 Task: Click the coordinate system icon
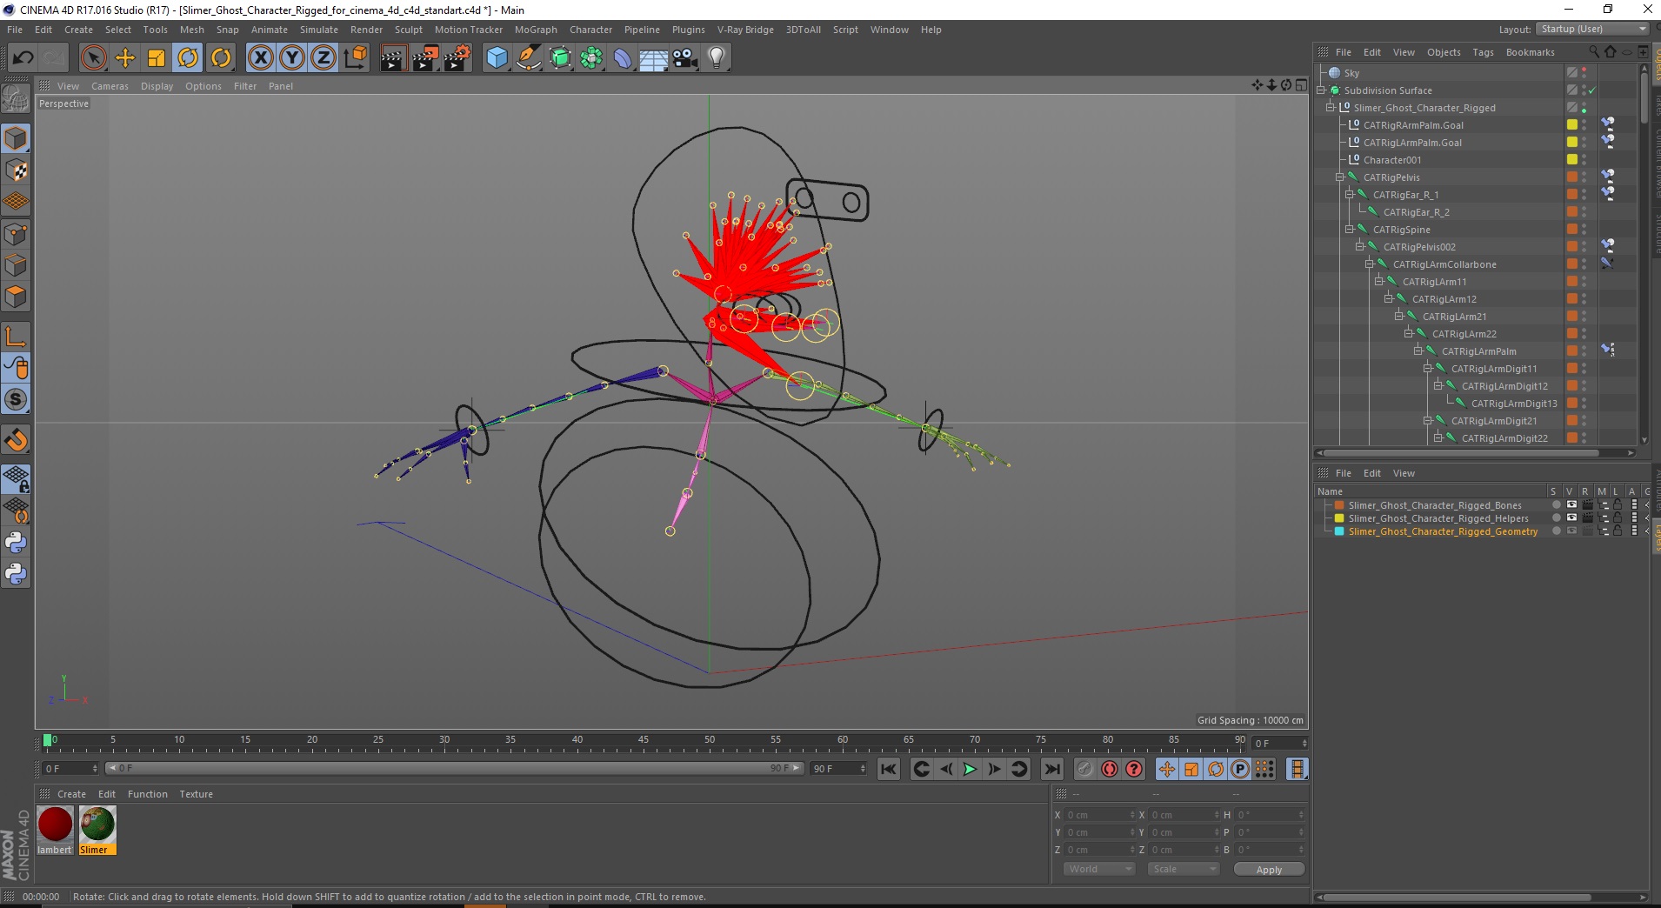[x=355, y=58]
